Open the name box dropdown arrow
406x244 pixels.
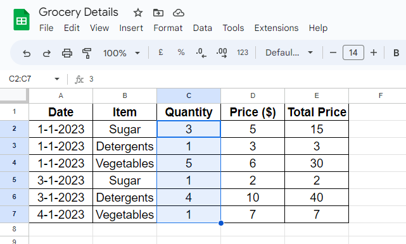57,79
